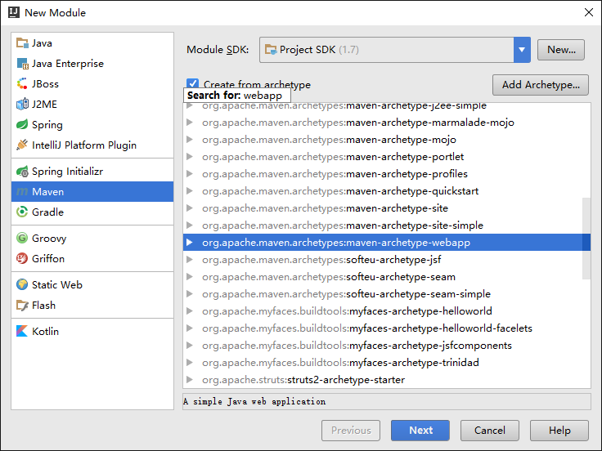Click the Add Archetype button
Screen dimensions: 602x451
540,85
